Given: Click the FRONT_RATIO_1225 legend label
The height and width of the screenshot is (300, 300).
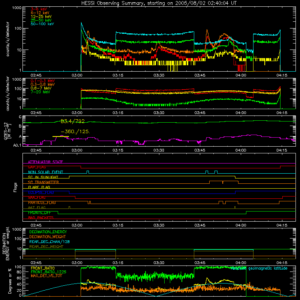Looking at the screenshot, I should click(48, 272).
